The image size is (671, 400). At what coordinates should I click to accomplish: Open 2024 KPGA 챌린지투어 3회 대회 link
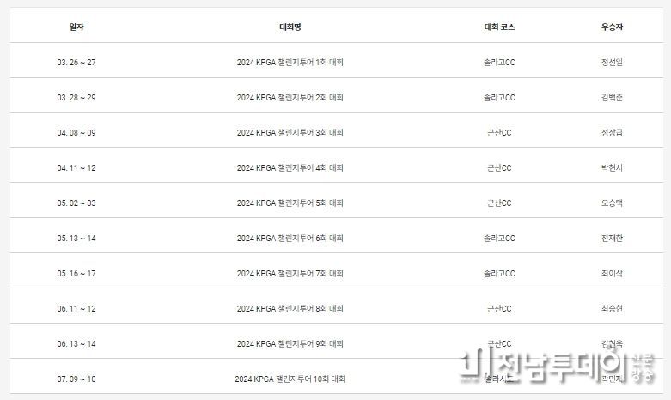click(290, 133)
